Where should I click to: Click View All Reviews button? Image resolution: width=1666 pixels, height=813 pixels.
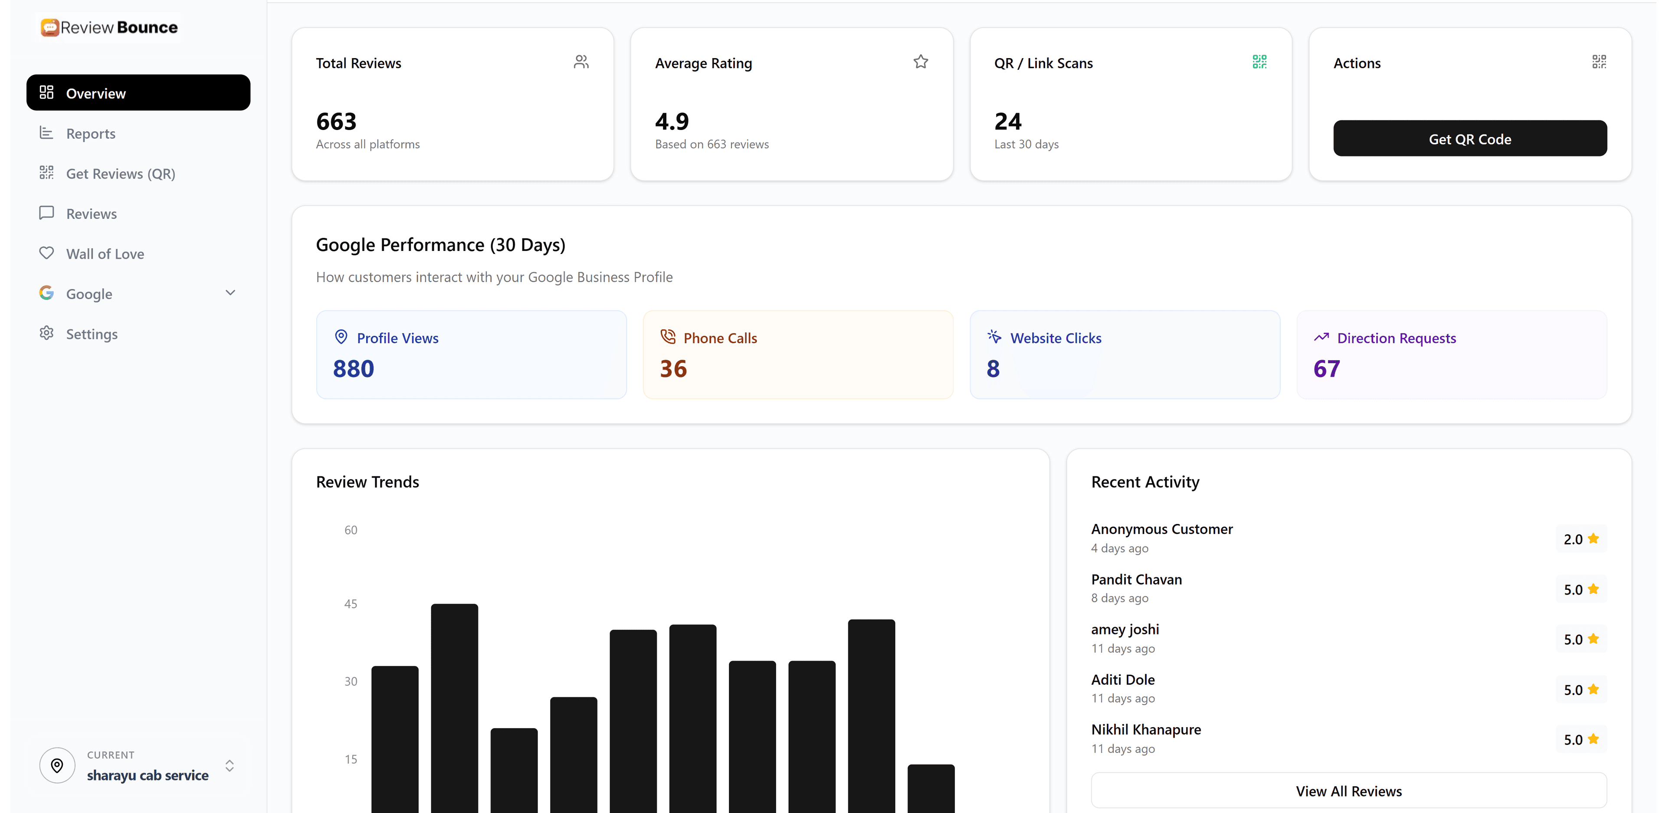tap(1349, 791)
